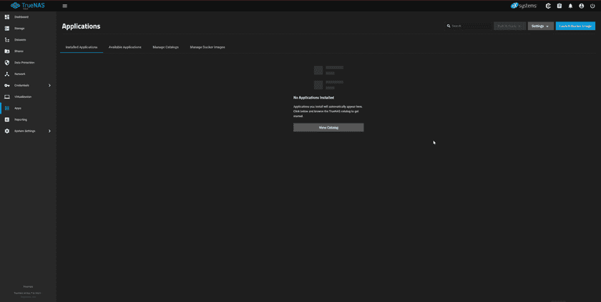
Task: Show alerts bell notifications
Action: [x=570, y=6]
